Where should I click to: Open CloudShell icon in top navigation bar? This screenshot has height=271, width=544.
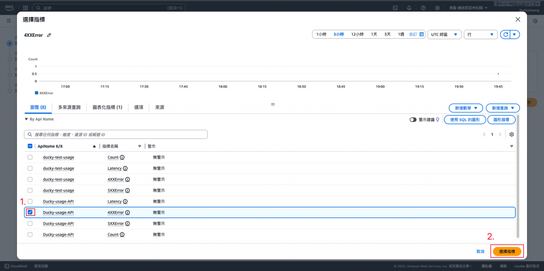click(395, 7)
